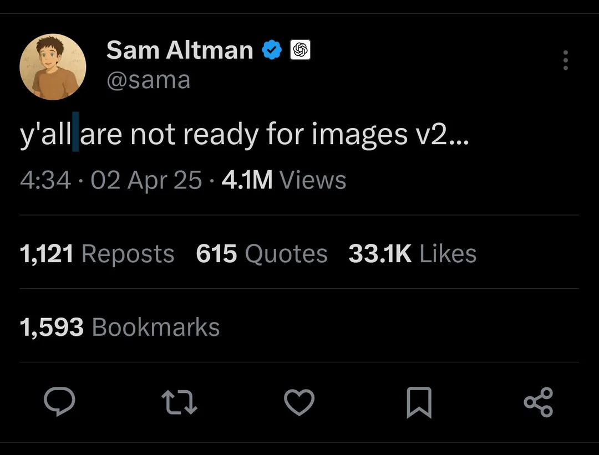
Task: Open the 1,121 Reposts list
Action: coord(97,254)
